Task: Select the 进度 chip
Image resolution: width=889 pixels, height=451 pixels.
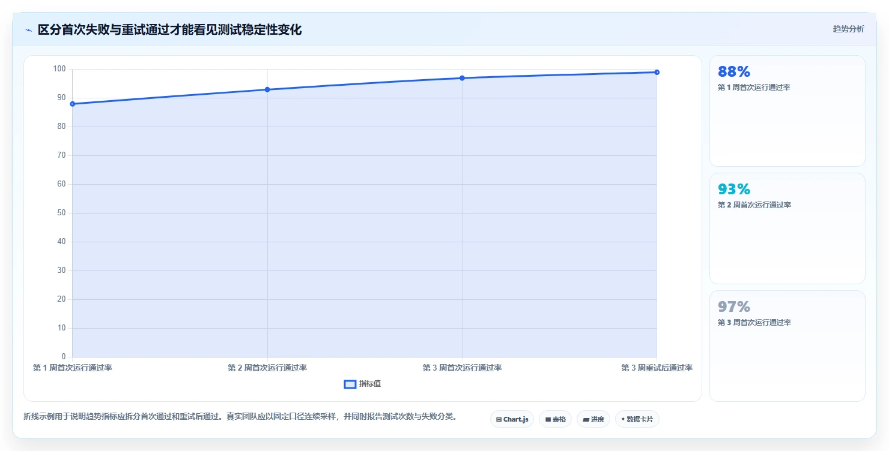Action: 593,419
